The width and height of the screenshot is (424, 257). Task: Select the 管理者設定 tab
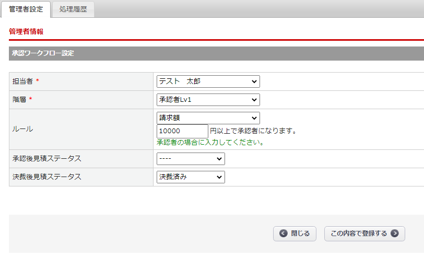point(26,9)
